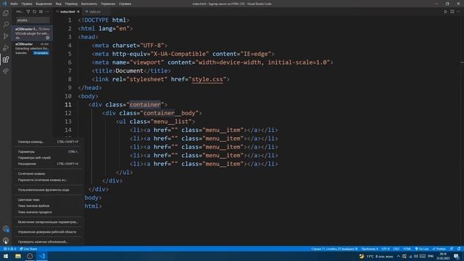
Task: Open the Выполнить menu
Action: [89, 4]
